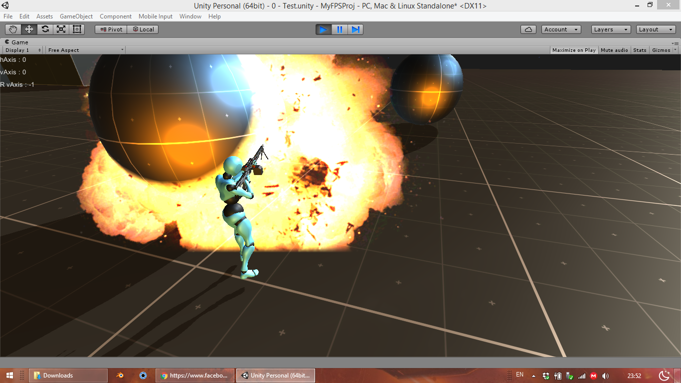This screenshot has height=383, width=681.
Task: Open the GameObject menu
Action: (x=76, y=16)
